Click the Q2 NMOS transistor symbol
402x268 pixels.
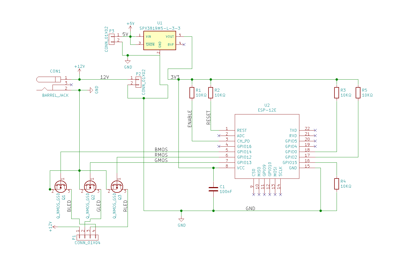tap(90, 187)
